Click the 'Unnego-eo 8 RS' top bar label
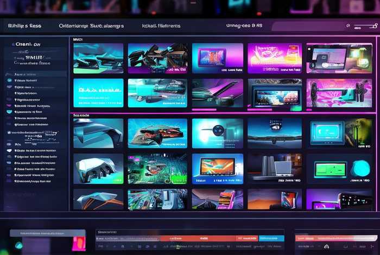This screenshot has width=380, height=255. [244, 25]
